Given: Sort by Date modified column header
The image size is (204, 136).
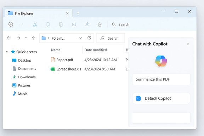Looking at the screenshot, I should 96,50.
